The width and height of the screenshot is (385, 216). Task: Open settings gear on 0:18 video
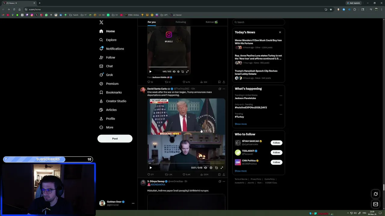pos(211,168)
